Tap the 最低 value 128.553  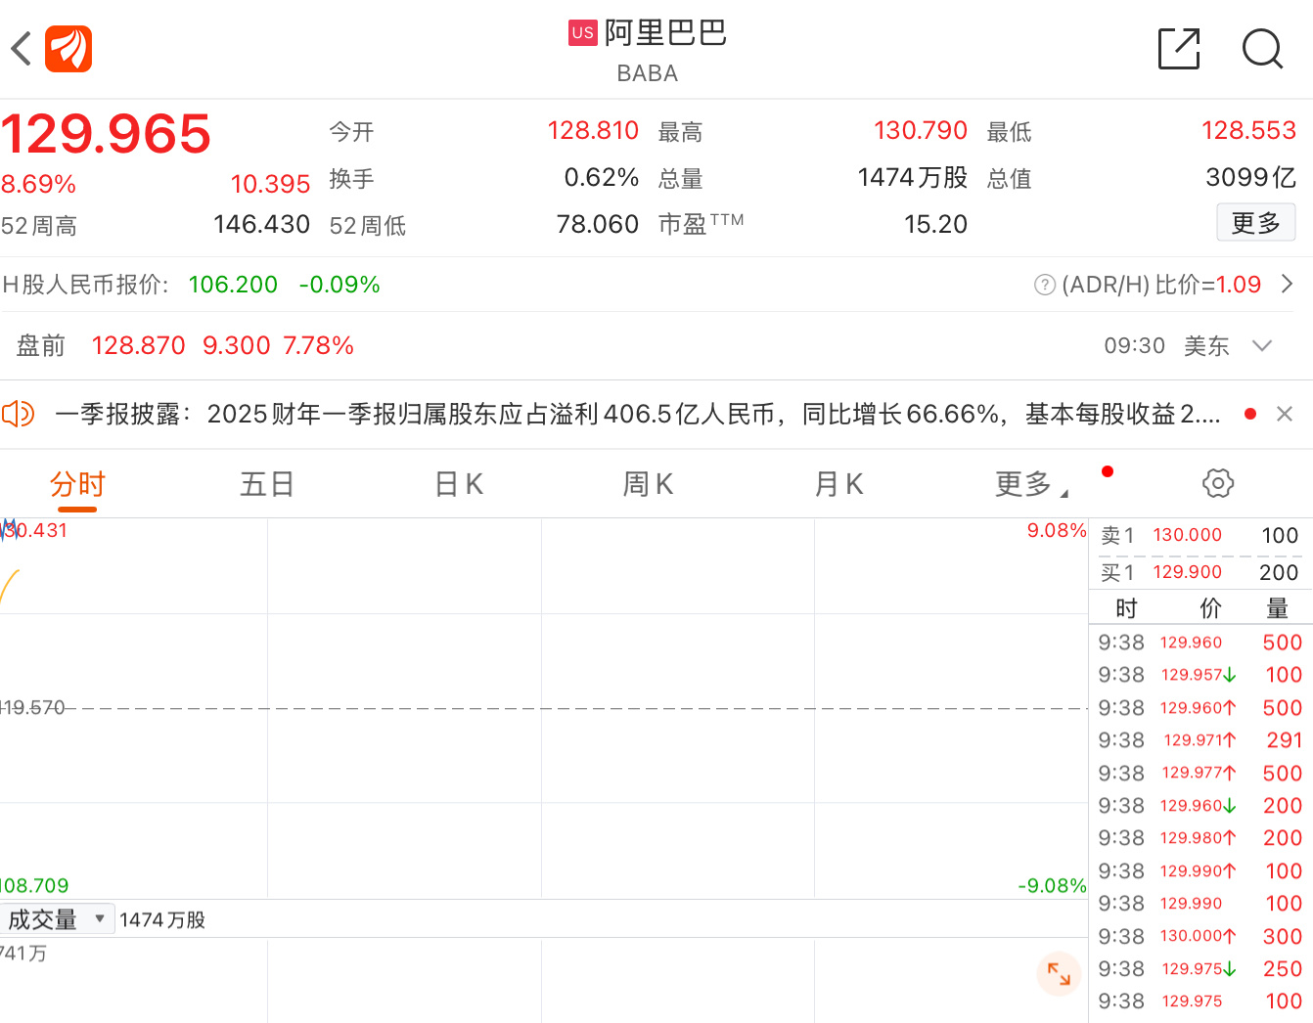click(x=1248, y=130)
